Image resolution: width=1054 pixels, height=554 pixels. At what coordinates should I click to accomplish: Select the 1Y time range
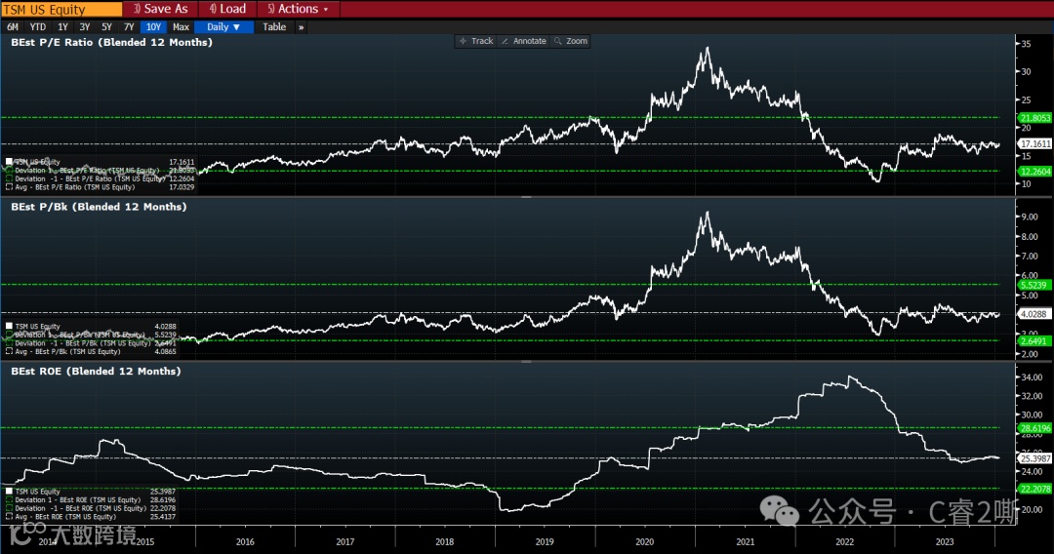click(x=62, y=27)
